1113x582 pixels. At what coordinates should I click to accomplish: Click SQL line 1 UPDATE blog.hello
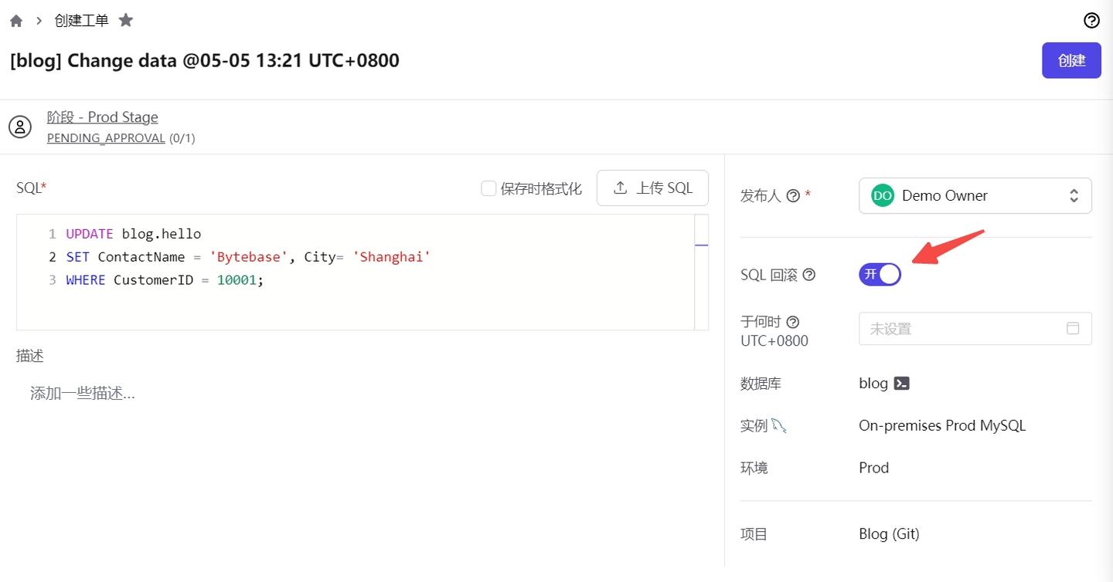pyautogui.click(x=133, y=234)
